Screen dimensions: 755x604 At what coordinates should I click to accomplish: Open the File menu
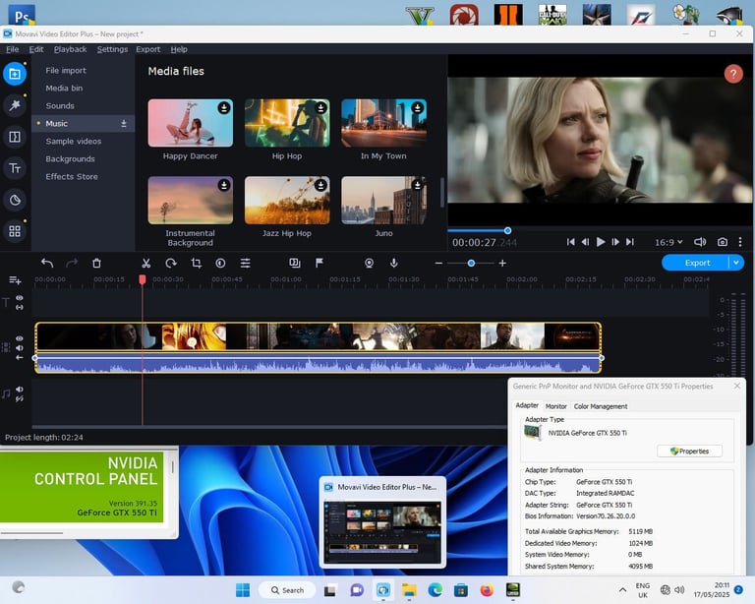(13, 49)
